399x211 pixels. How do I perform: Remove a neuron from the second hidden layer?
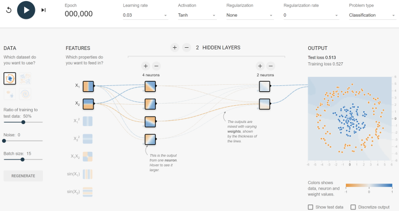tap(271, 66)
